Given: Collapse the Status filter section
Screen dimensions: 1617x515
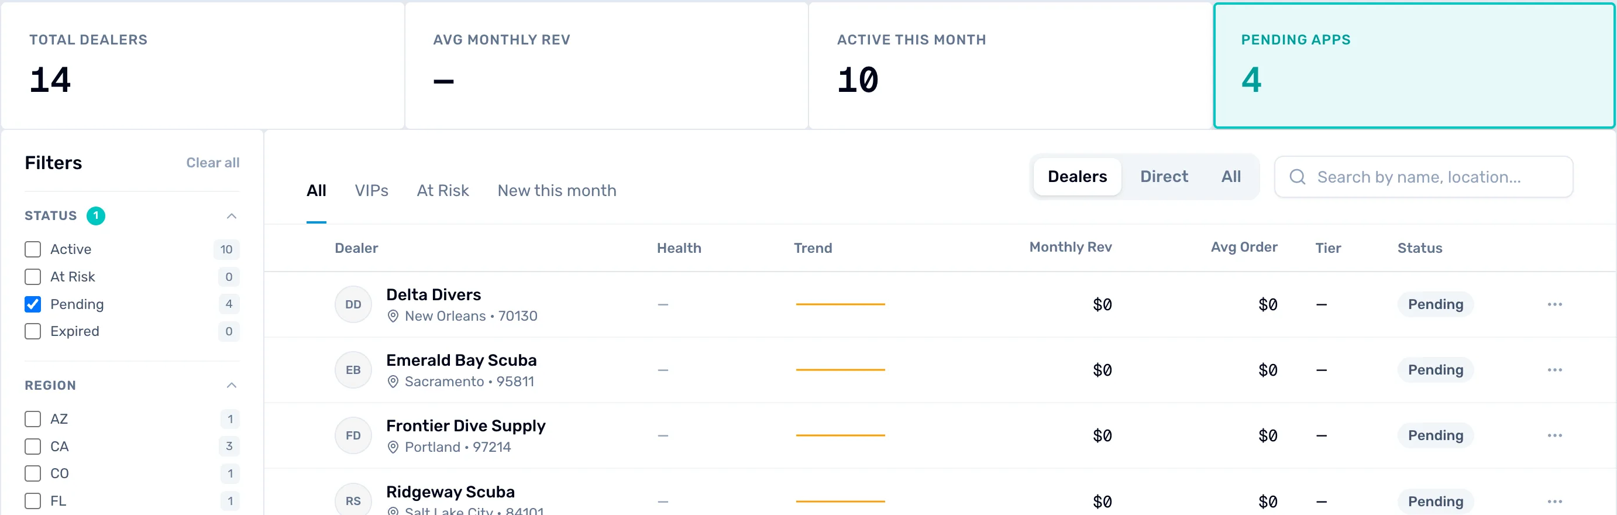Looking at the screenshot, I should (x=231, y=216).
